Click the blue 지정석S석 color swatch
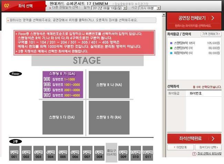The height and width of the screenshot is (164, 224). (171, 53)
